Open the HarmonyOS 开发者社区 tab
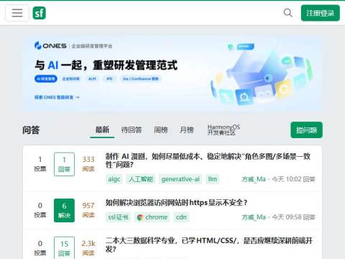The image size is (345, 259). [x=224, y=129]
